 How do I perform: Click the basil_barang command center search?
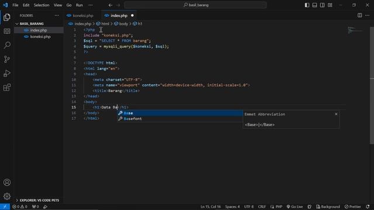195,5
